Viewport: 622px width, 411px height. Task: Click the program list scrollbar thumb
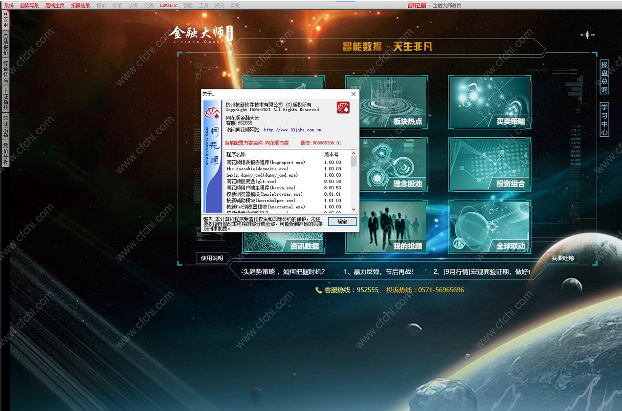354,162
